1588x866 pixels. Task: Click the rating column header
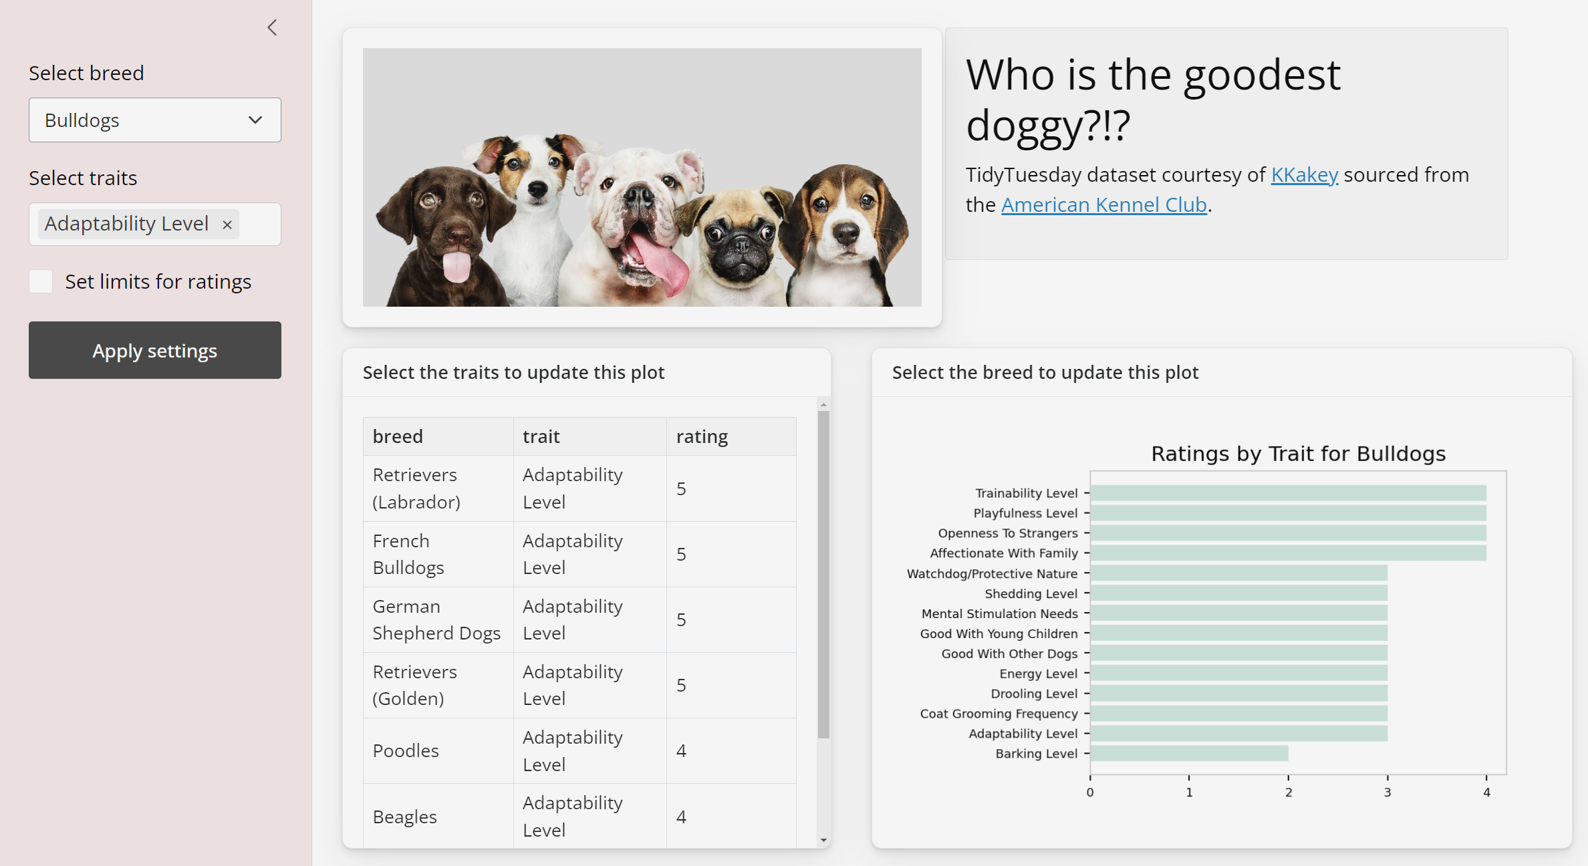702,436
